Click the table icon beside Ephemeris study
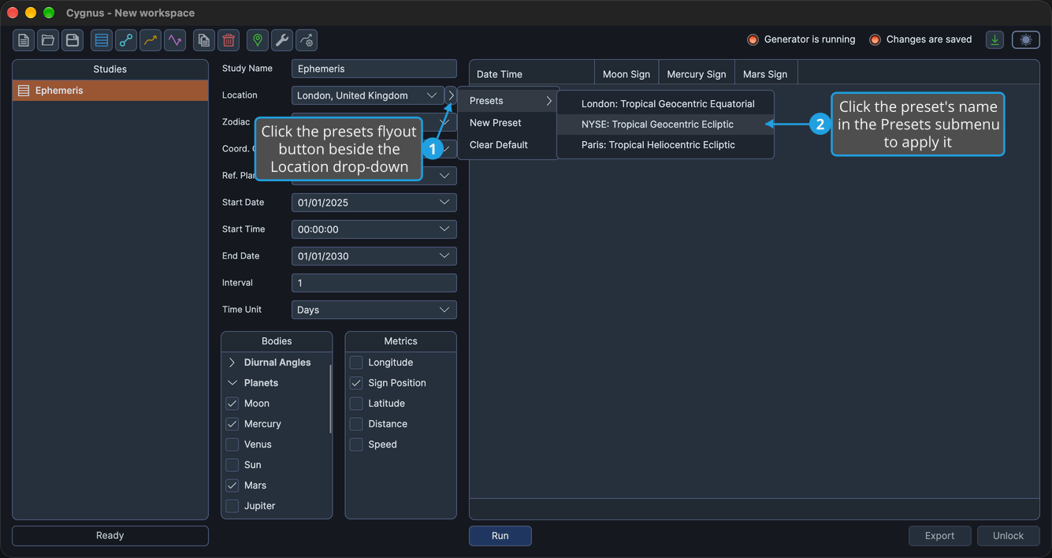 [24, 91]
